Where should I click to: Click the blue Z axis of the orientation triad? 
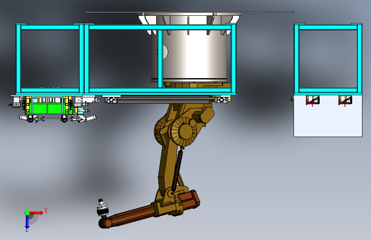27,222
